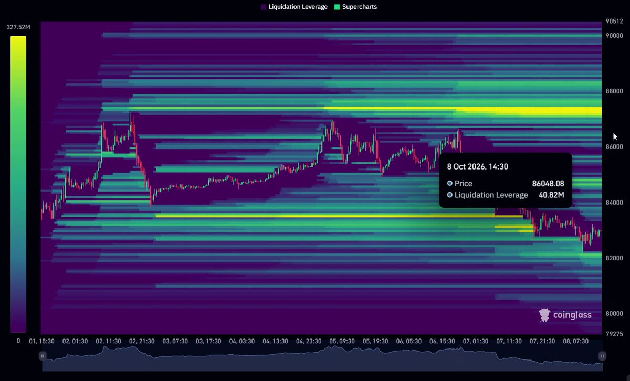Toggle the Liquidation Leverage legend series
Viewport: 630px width, 381px height.
[x=294, y=7]
